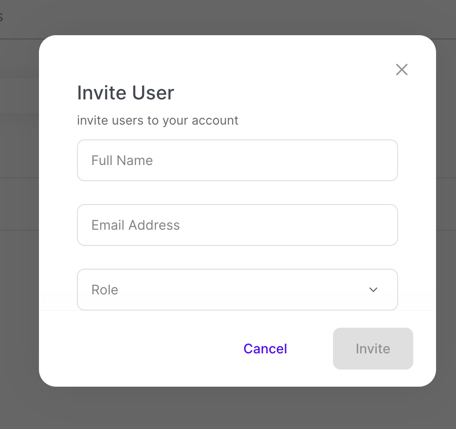456x429 pixels.
Task: Open the Role dropdown
Action: point(237,290)
